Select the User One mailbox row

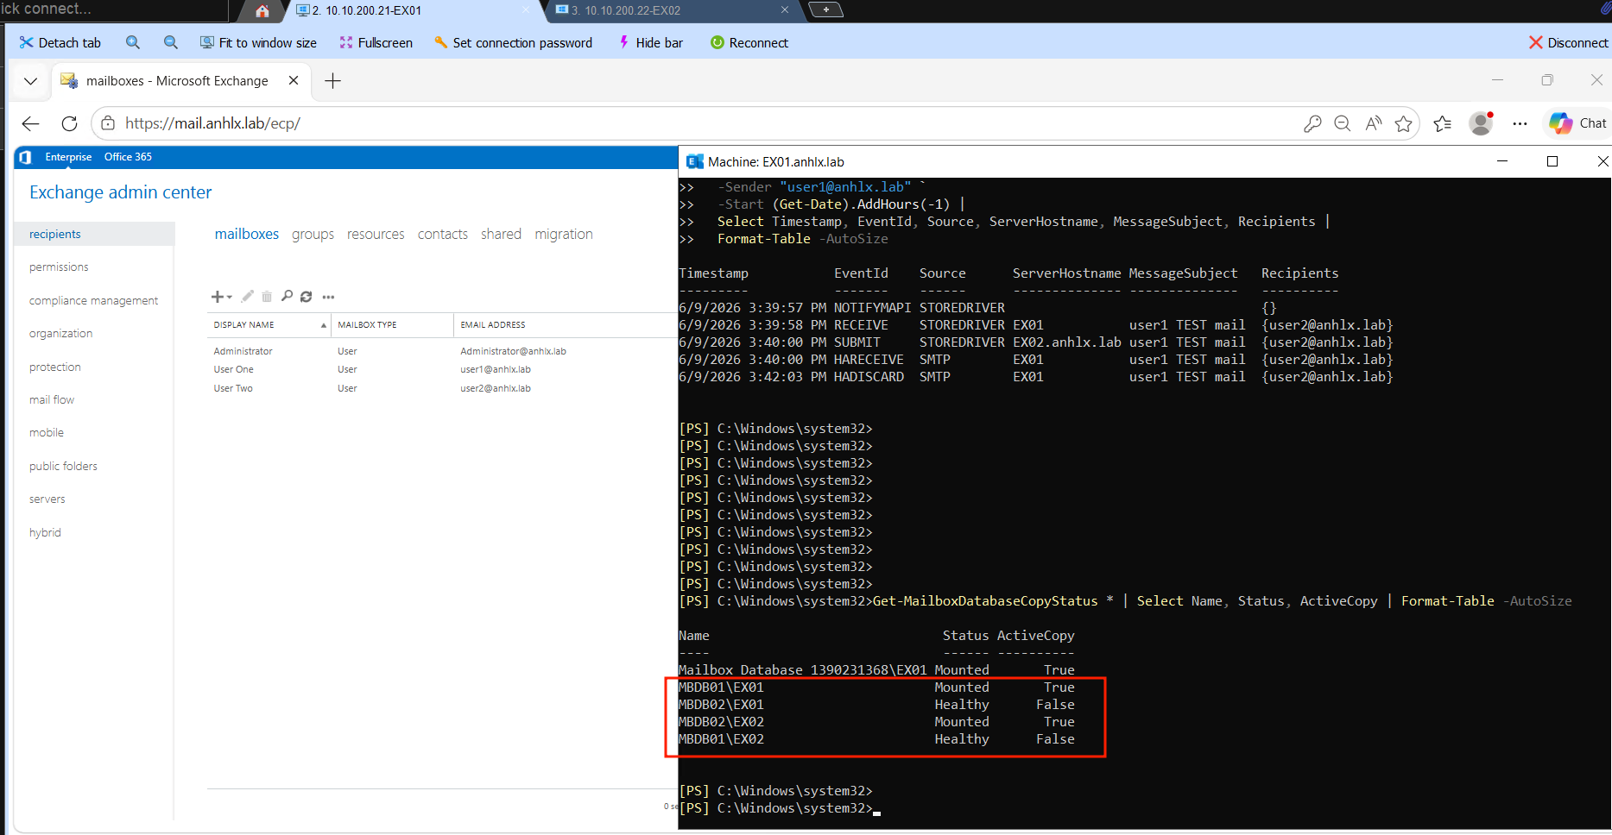tap(442, 369)
